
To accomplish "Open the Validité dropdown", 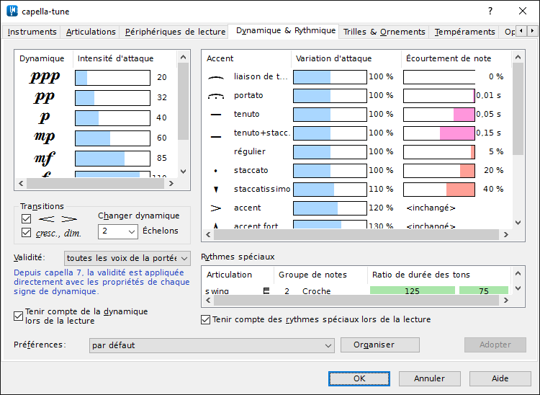I will click(x=127, y=258).
